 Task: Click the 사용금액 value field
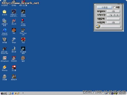pos(114,23)
